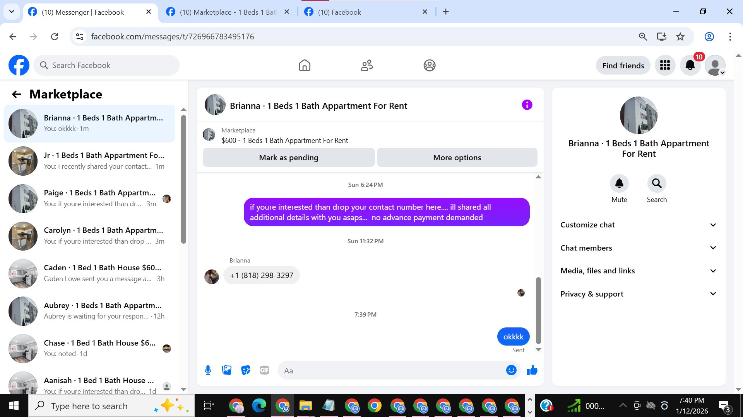Viewport: 743px width, 417px height.
Task: Choose a sticker via sticker icon
Action: click(245, 370)
